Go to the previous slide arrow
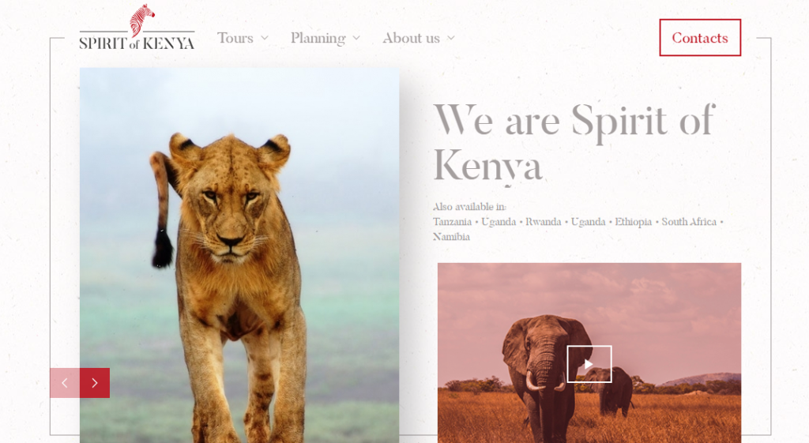This screenshot has height=443, width=809. (65, 383)
